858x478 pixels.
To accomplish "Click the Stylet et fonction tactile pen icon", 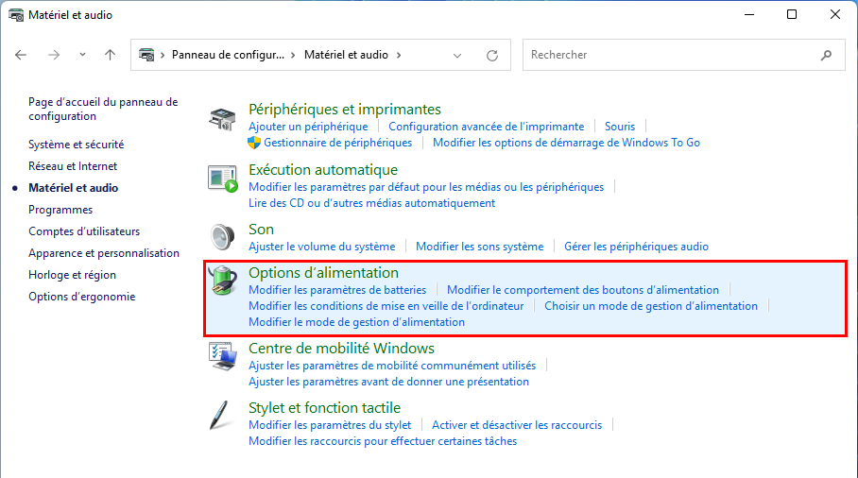I will tap(220, 415).
